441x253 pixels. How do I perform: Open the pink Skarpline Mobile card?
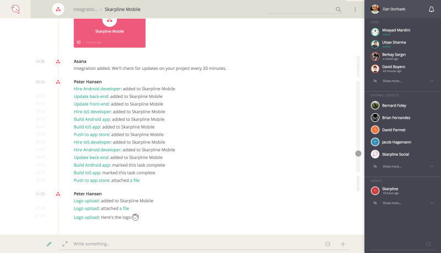tap(109, 33)
